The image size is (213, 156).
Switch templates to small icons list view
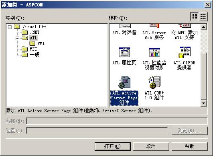tap(203, 16)
